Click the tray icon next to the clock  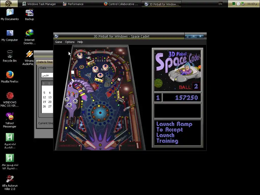tap(243, 4)
